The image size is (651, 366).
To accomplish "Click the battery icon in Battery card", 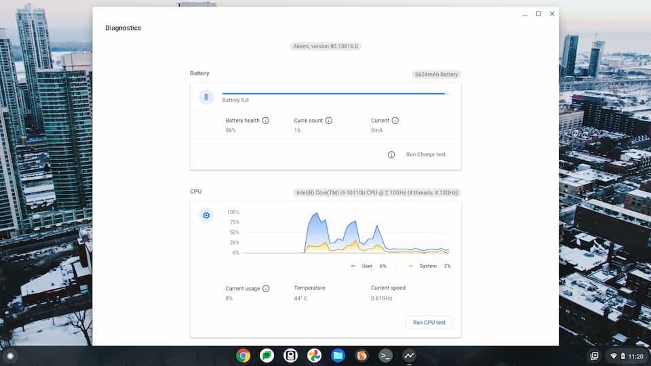I will coord(206,97).
